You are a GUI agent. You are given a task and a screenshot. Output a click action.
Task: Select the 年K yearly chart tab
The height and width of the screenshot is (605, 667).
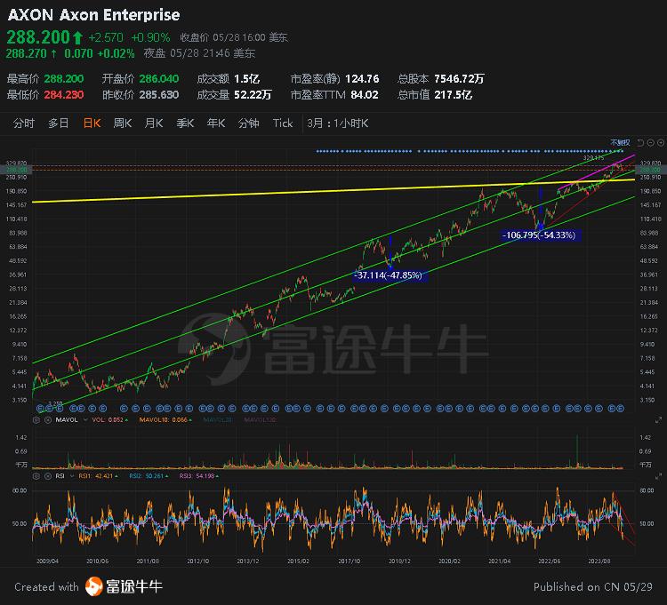point(216,123)
